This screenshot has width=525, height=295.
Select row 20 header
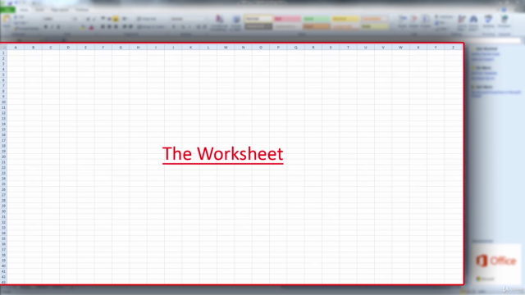[x=3, y=157]
